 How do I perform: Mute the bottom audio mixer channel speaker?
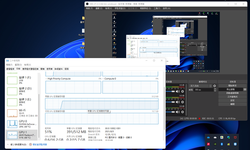[x=177, y=112]
